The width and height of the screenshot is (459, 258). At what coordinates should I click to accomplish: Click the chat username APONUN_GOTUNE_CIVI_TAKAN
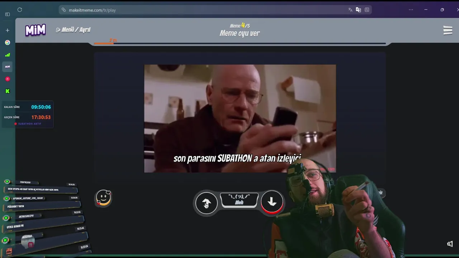click(x=28, y=198)
